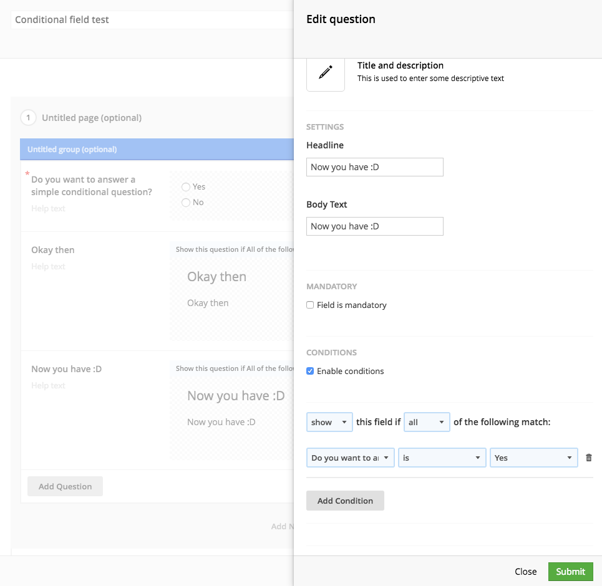Select the Yes radio option

[x=186, y=187]
